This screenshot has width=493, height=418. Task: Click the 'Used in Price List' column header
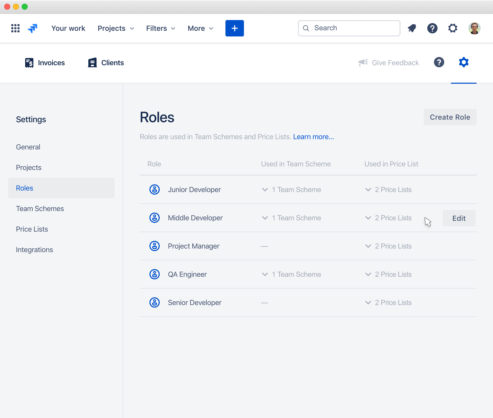click(x=391, y=164)
